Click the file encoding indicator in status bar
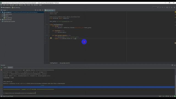This screenshot has height=99, width=176. [x=167, y=96]
